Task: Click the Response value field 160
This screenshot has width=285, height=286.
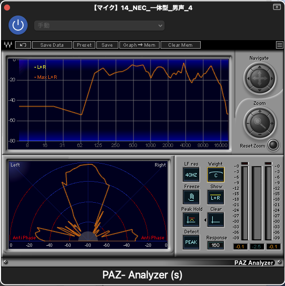Action: tap(215, 245)
